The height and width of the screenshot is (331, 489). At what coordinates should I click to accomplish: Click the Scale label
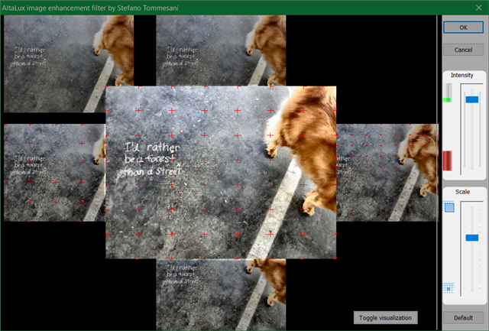pos(462,192)
